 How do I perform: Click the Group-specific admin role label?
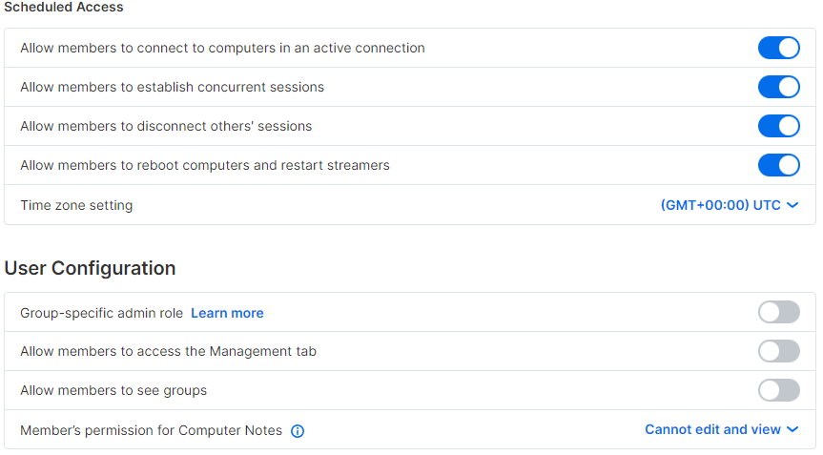(102, 313)
